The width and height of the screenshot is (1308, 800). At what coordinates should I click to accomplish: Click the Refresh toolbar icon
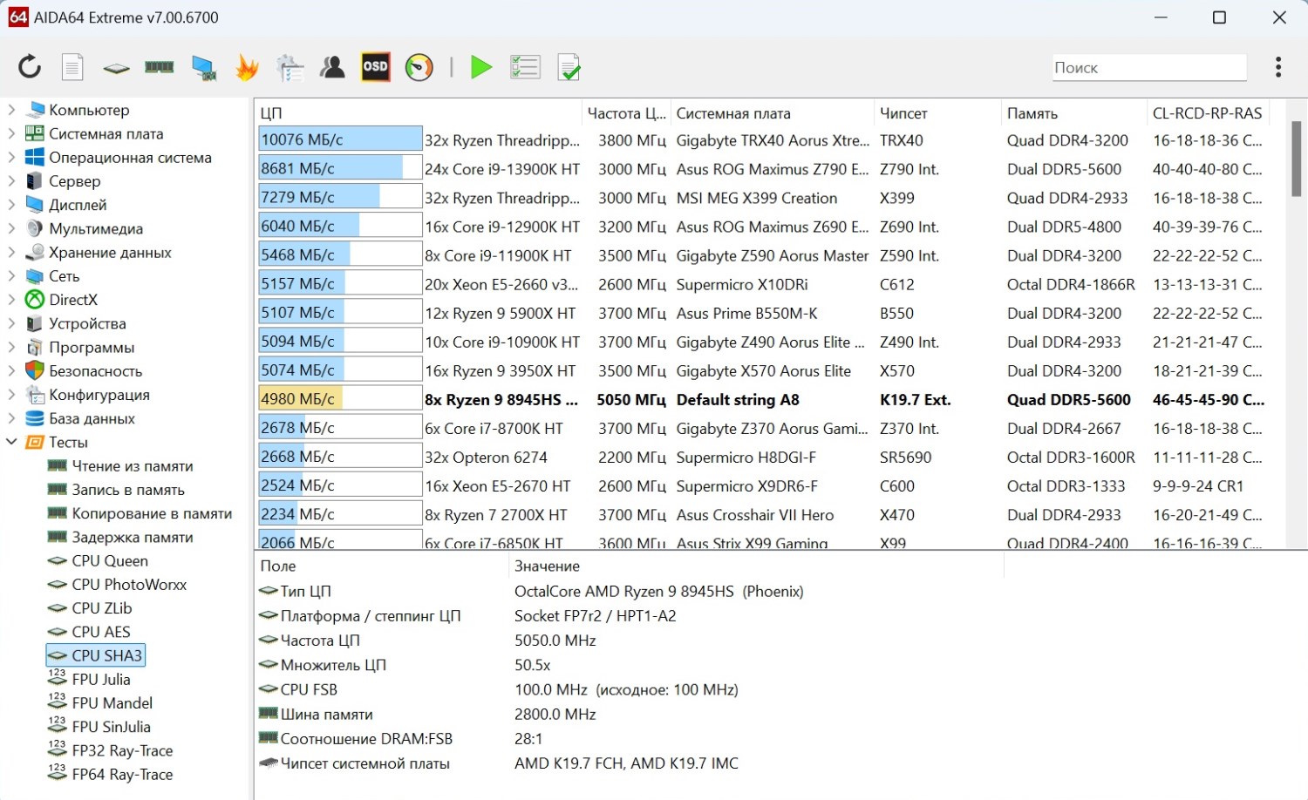[x=30, y=67]
